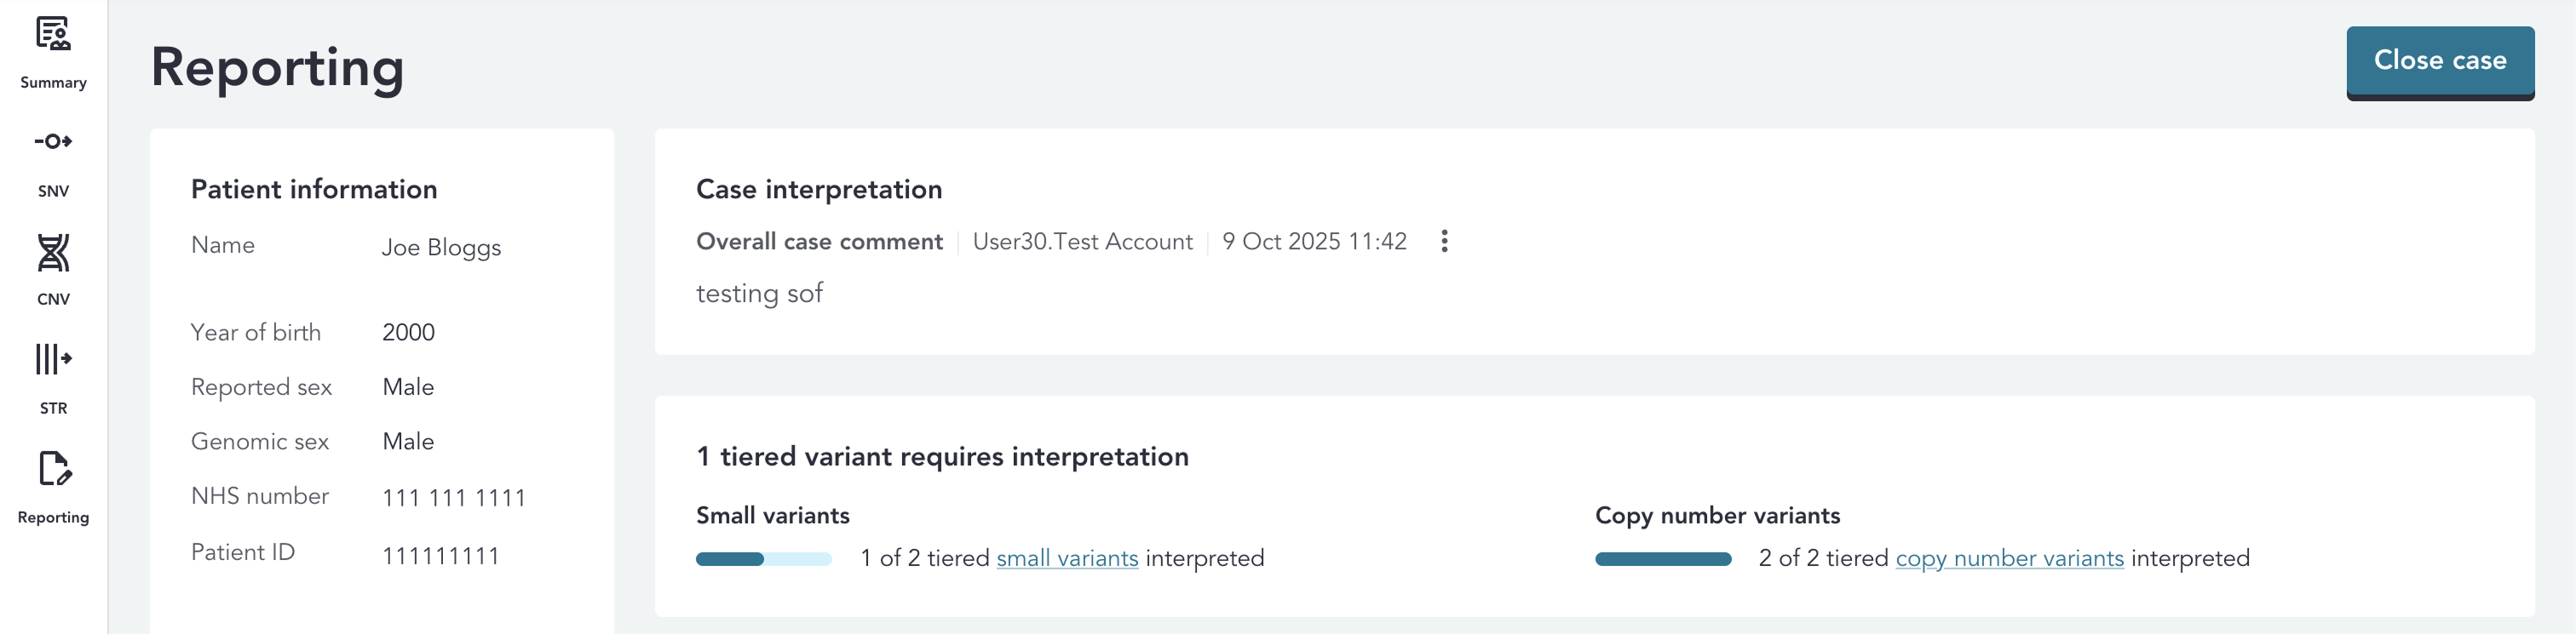
Task: Click the 'testing sof' comment text
Action: coord(759,294)
